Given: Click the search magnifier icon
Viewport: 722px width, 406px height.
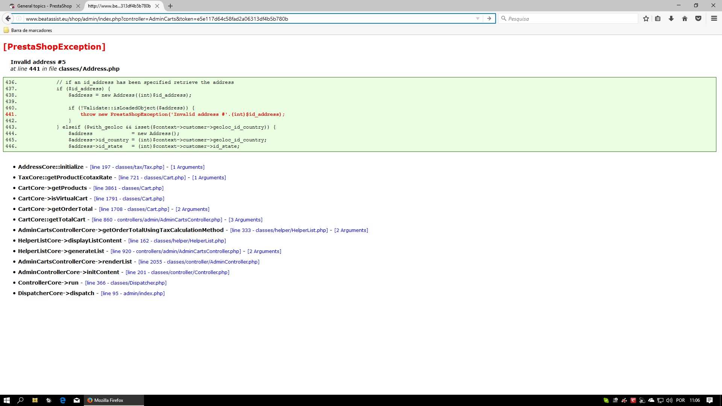Looking at the screenshot, I should [x=504, y=18].
